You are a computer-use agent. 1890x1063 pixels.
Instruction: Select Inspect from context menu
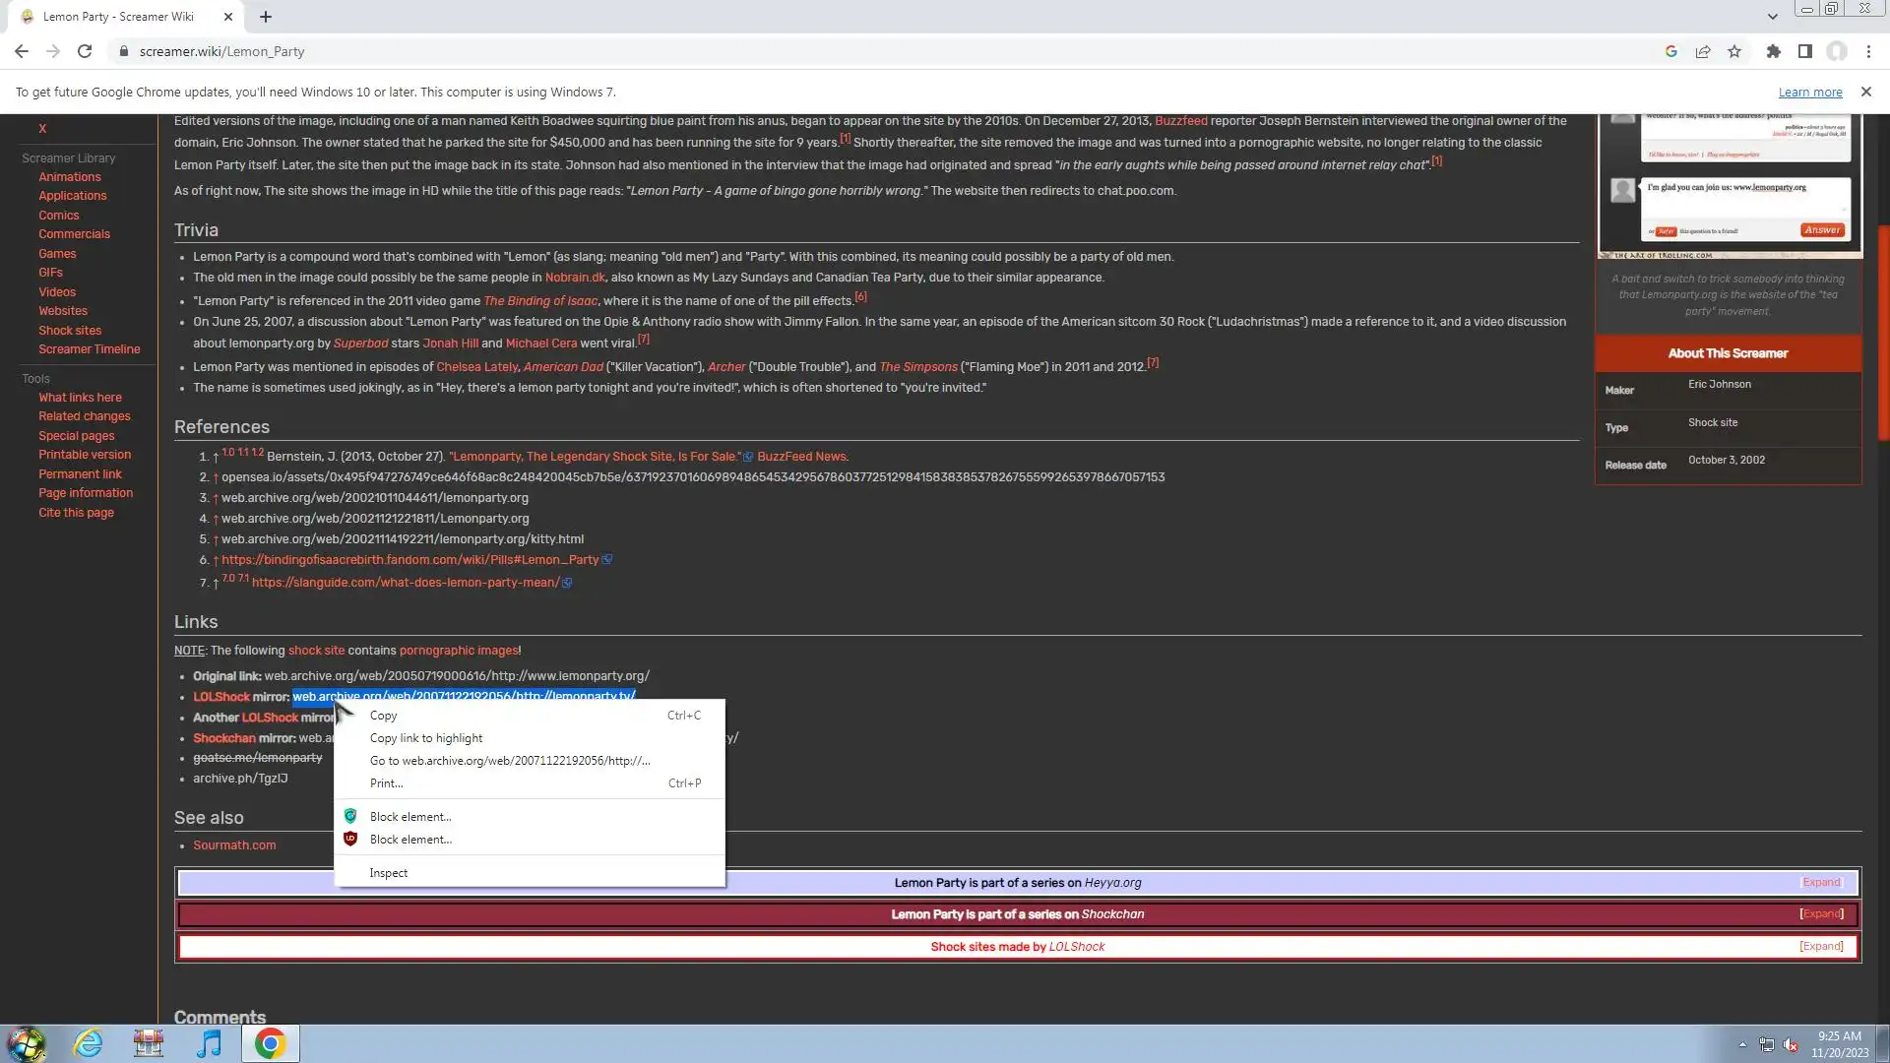click(389, 873)
